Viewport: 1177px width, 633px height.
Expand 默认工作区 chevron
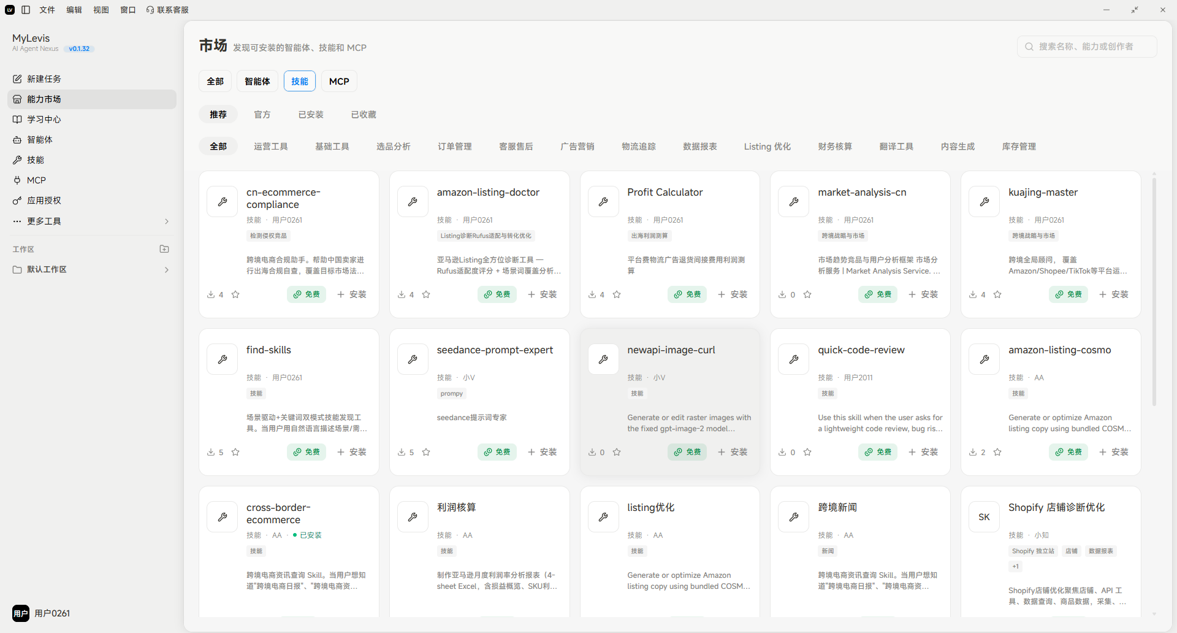[x=167, y=270]
